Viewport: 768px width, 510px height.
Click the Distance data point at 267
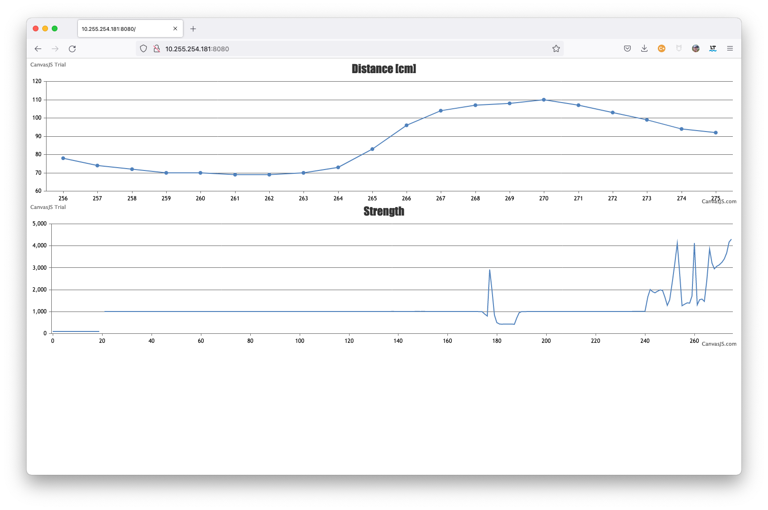click(441, 111)
